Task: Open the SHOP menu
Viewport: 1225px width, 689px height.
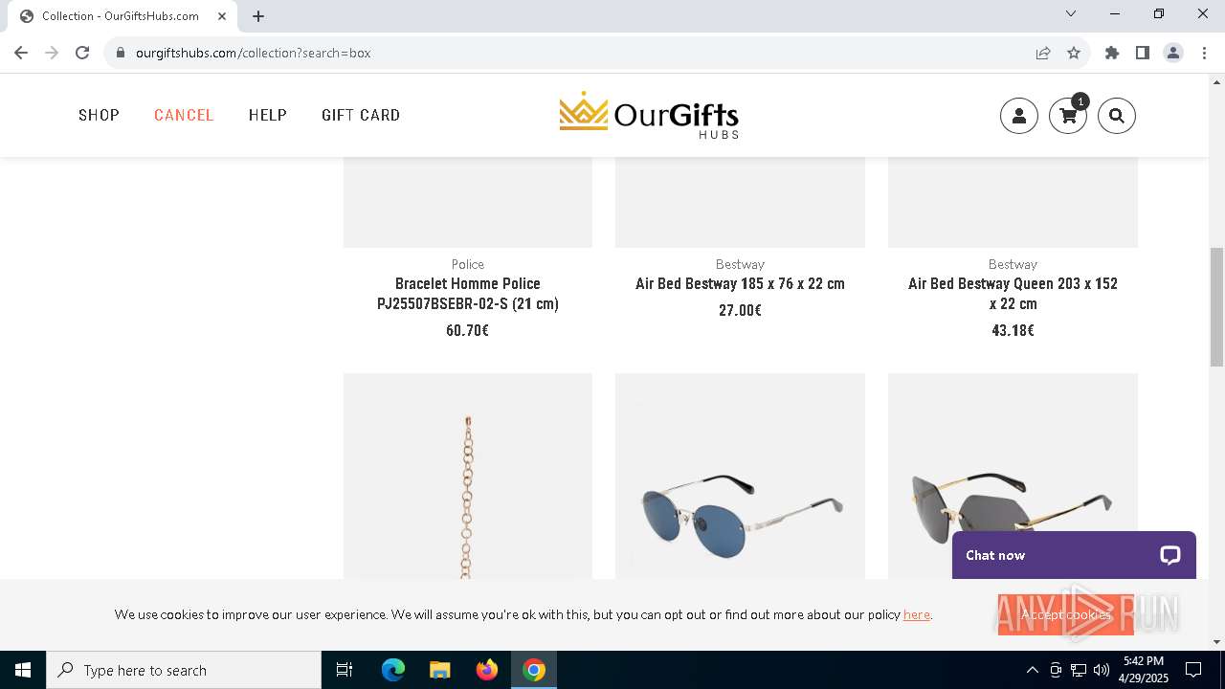Action: 99,115
